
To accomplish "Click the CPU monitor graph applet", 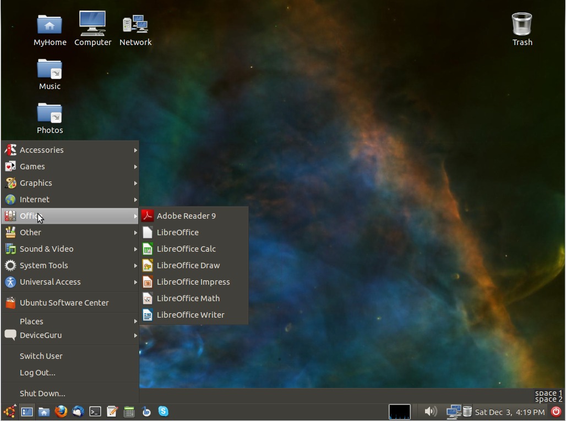I will coord(399,412).
